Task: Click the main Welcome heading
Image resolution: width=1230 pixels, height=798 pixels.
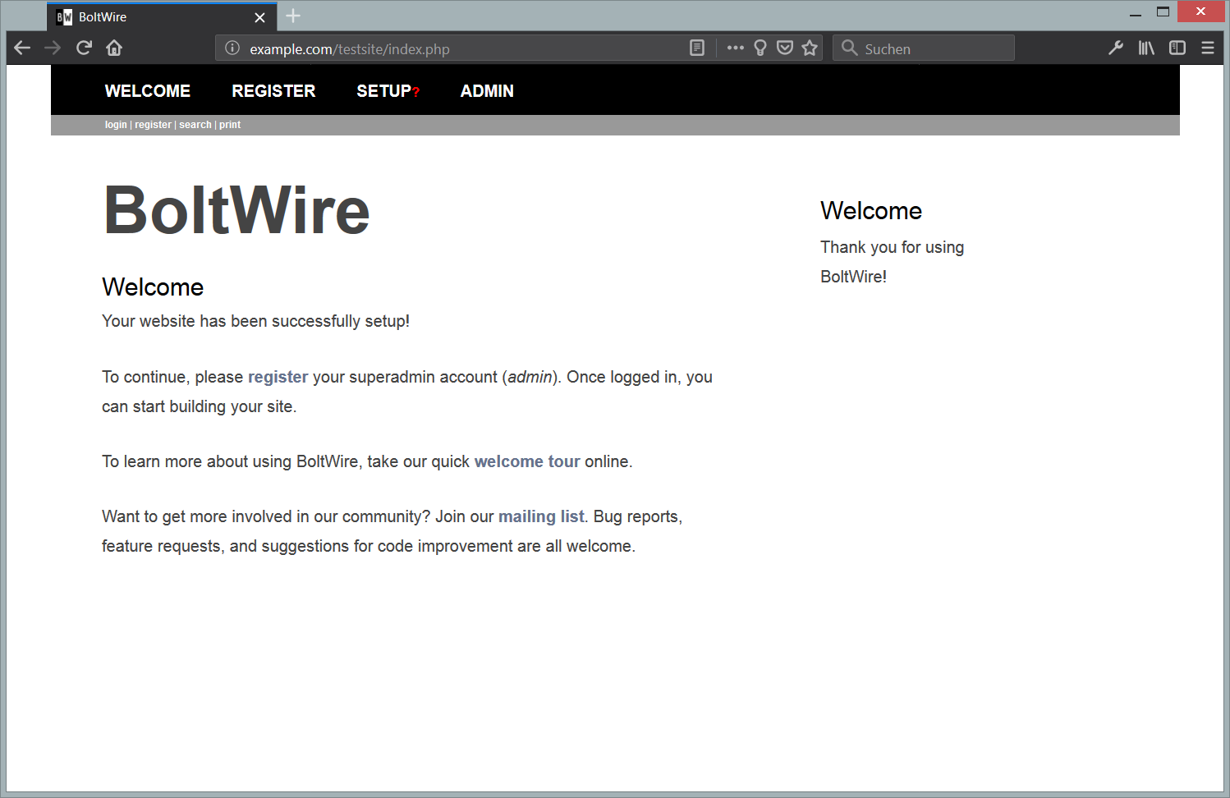Action: 153,287
